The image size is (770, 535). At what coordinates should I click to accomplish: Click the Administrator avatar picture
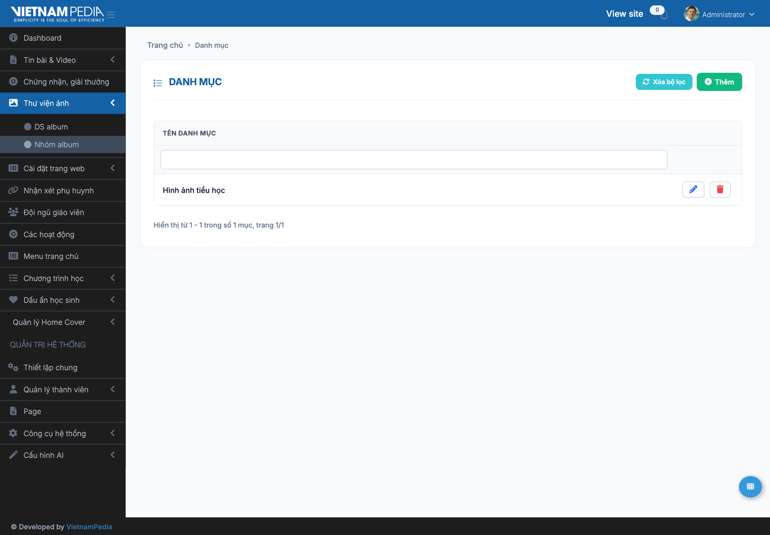coord(691,14)
